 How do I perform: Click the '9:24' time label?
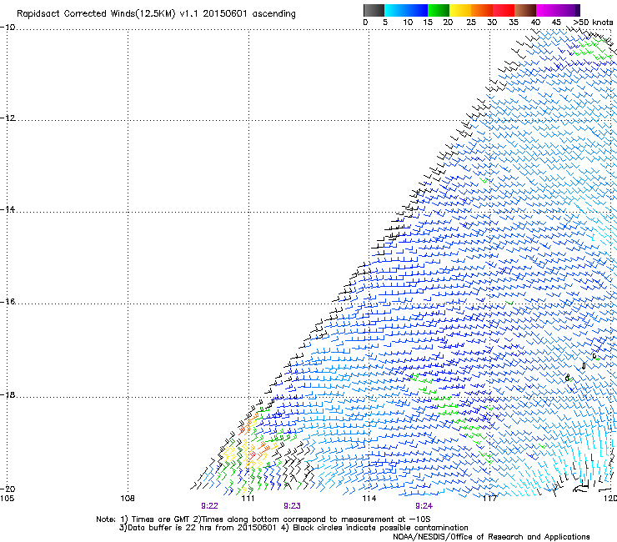424,506
